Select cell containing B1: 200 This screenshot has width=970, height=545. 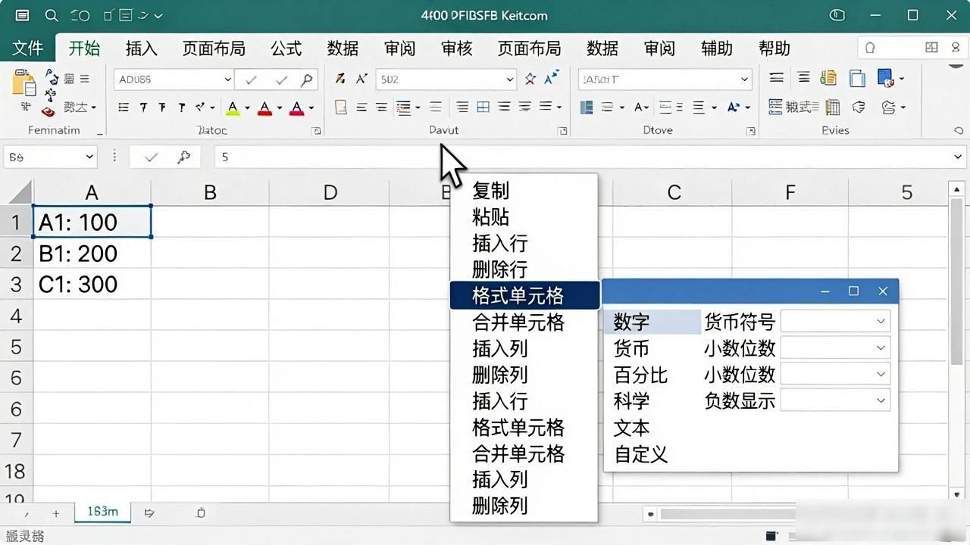click(x=92, y=253)
